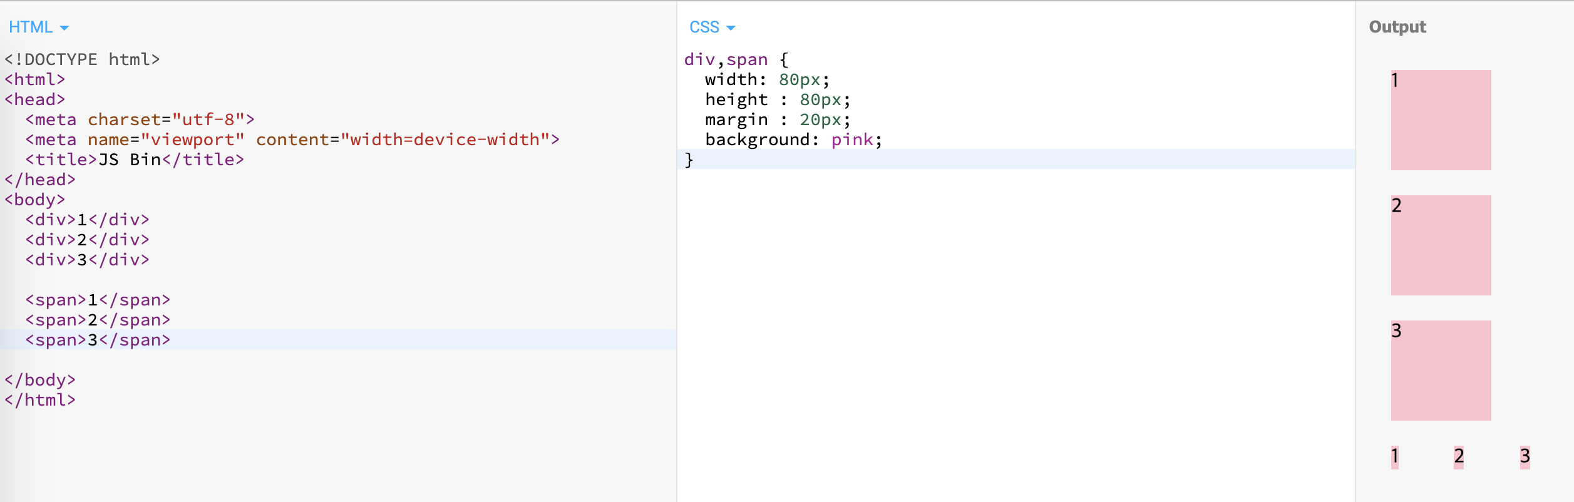Click the <!DOCTYPE html> line
Image resolution: width=1574 pixels, height=502 pixels.
pyautogui.click(x=82, y=59)
